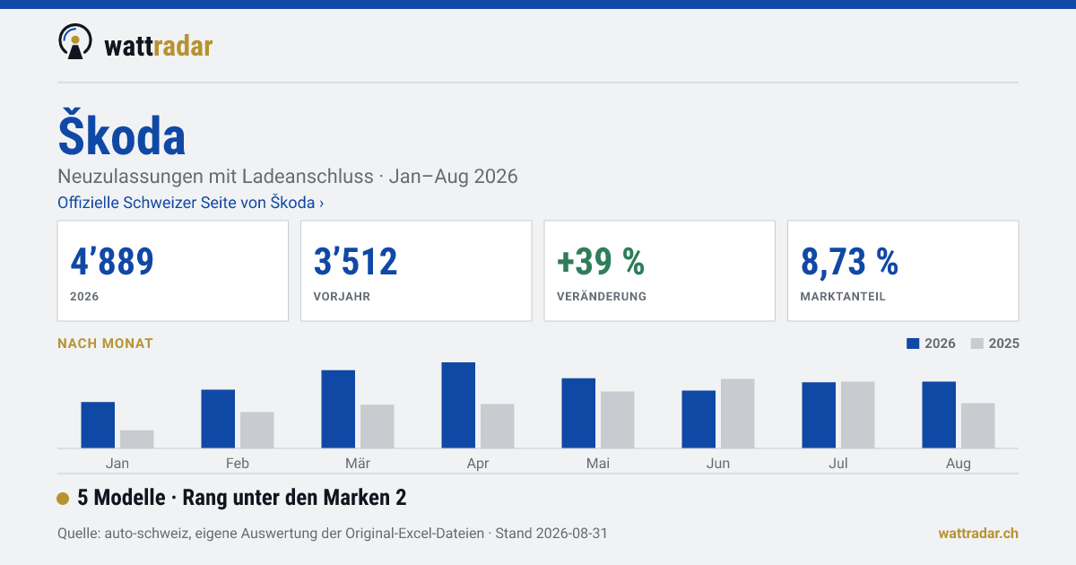This screenshot has height=565, width=1076.
Task: Click the 'Jul' axis label
Action: click(838, 464)
